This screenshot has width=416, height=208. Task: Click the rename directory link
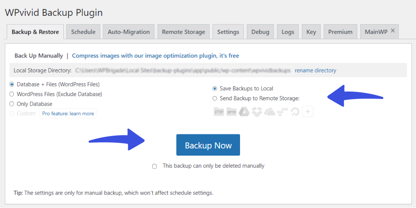[315, 70]
